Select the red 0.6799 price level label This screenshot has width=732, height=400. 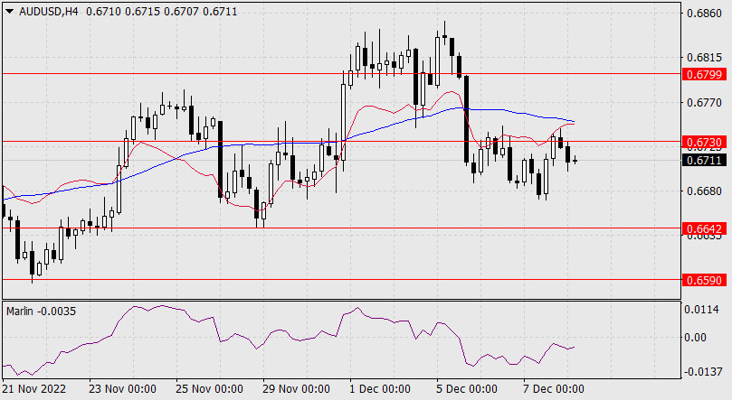tap(703, 73)
